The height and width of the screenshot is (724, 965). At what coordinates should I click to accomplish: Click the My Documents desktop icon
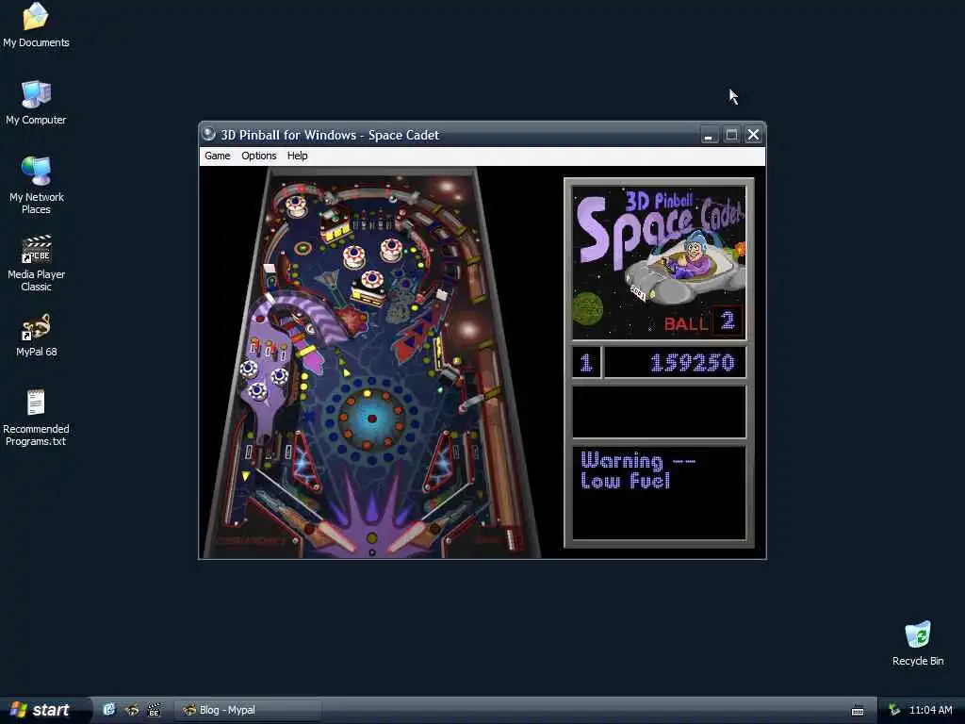pyautogui.click(x=36, y=25)
